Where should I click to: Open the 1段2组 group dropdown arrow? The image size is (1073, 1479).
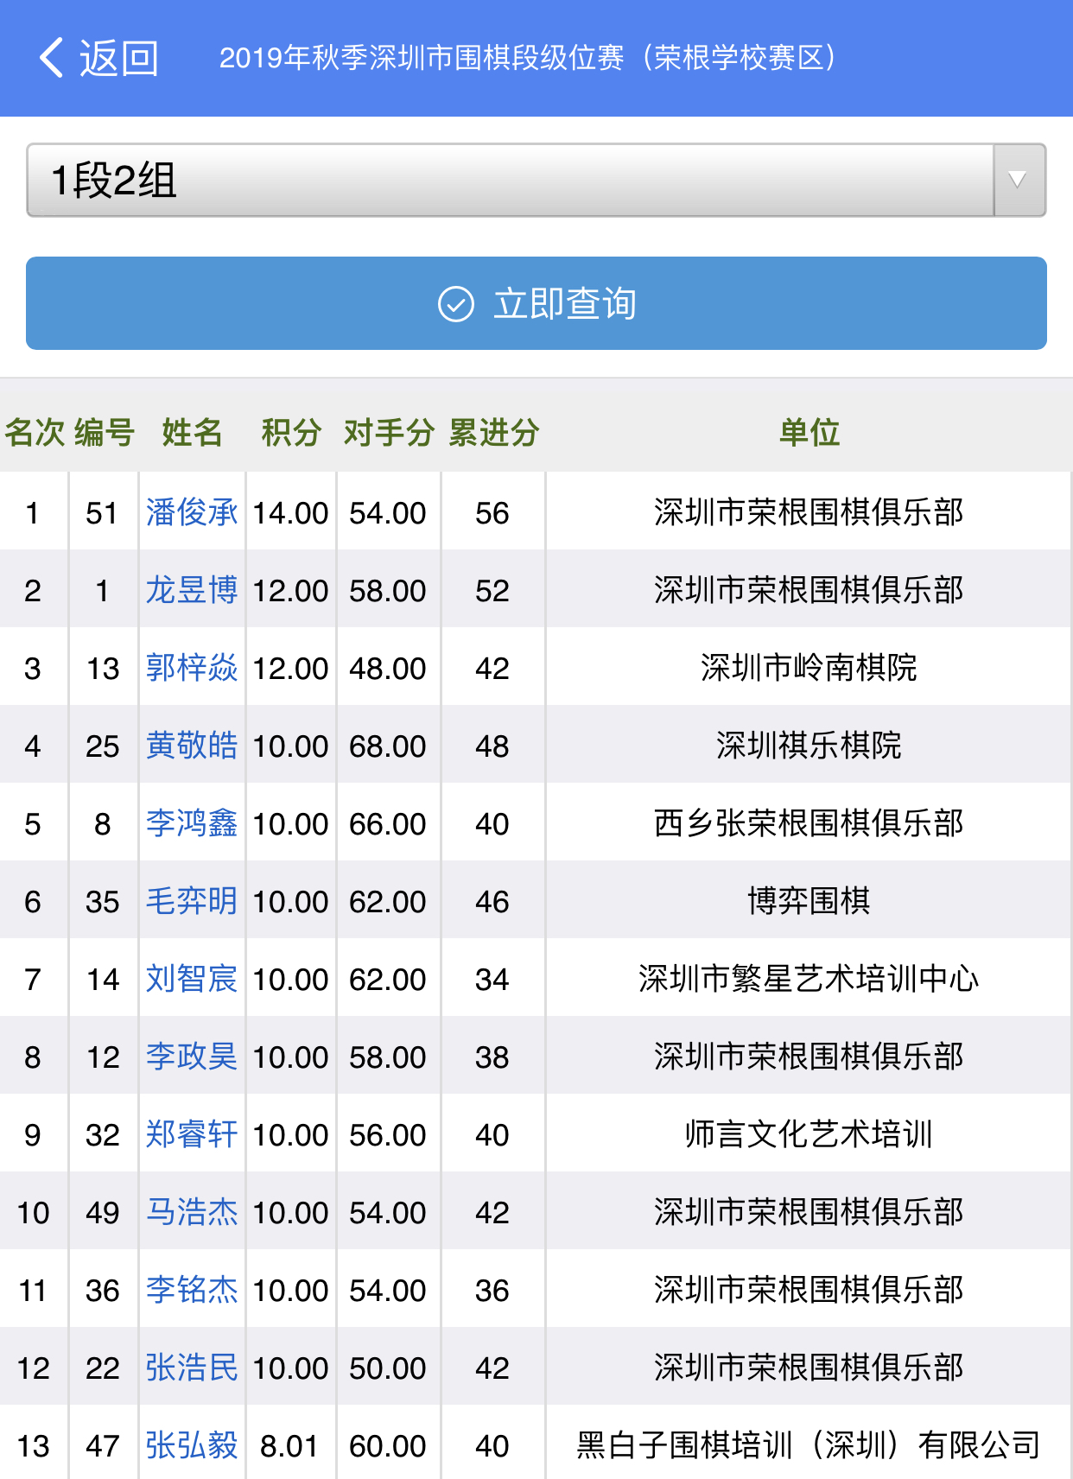[x=1019, y=181]
